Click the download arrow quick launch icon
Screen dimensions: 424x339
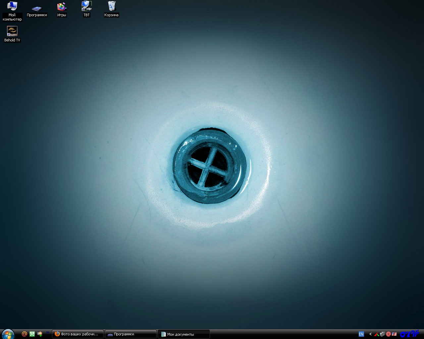pos(40,334)
